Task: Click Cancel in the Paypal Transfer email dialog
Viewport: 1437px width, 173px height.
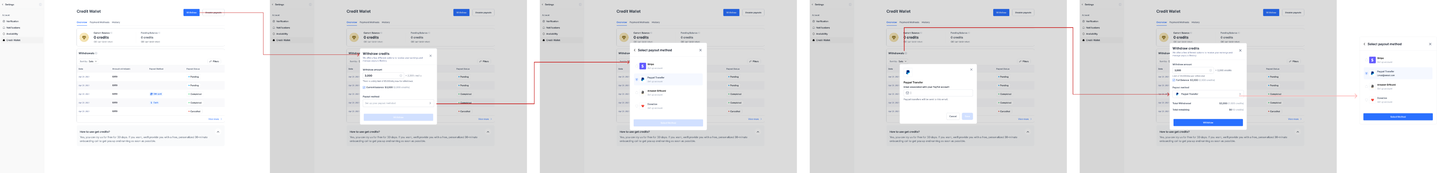Action: pyautogui.click(x=953, y=116)
